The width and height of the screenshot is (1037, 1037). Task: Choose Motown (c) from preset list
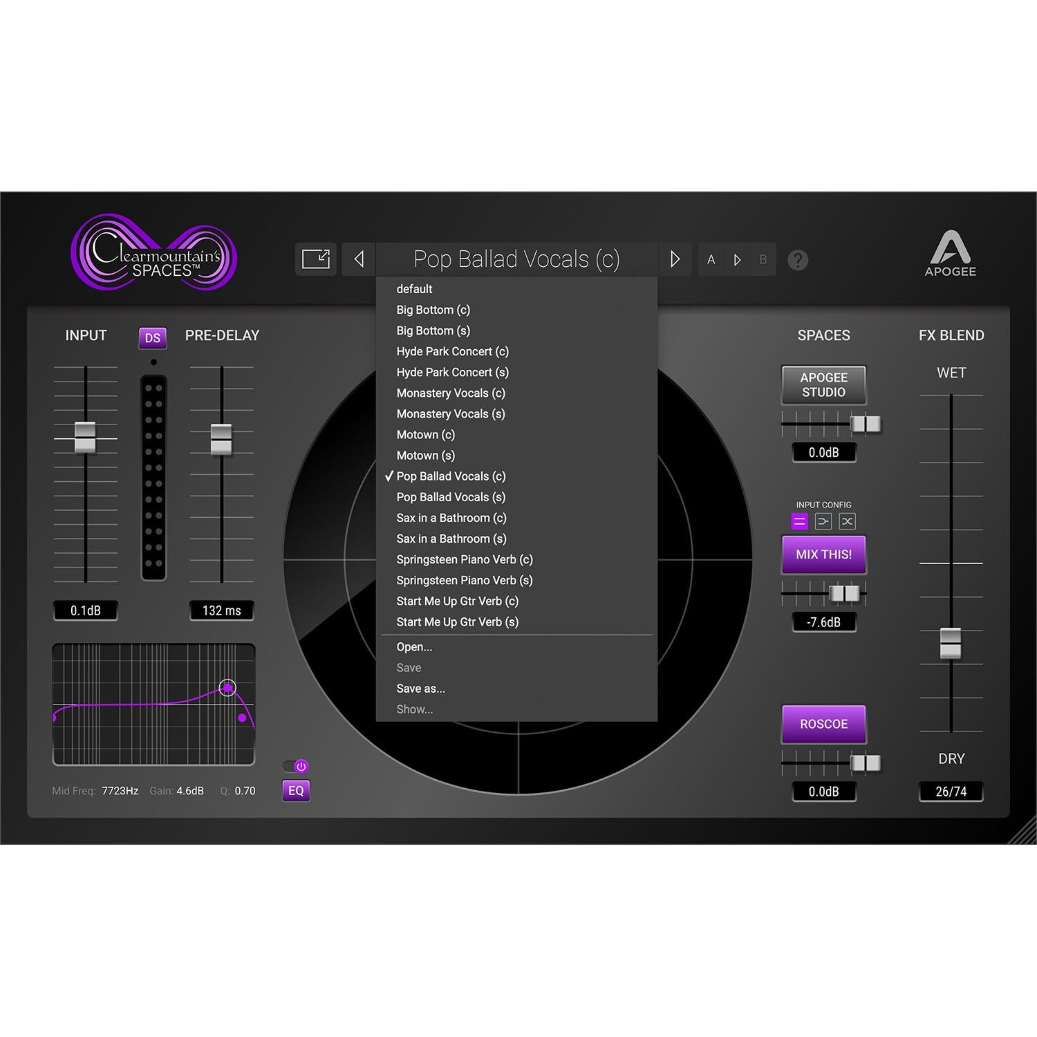[x=425, y=435]
